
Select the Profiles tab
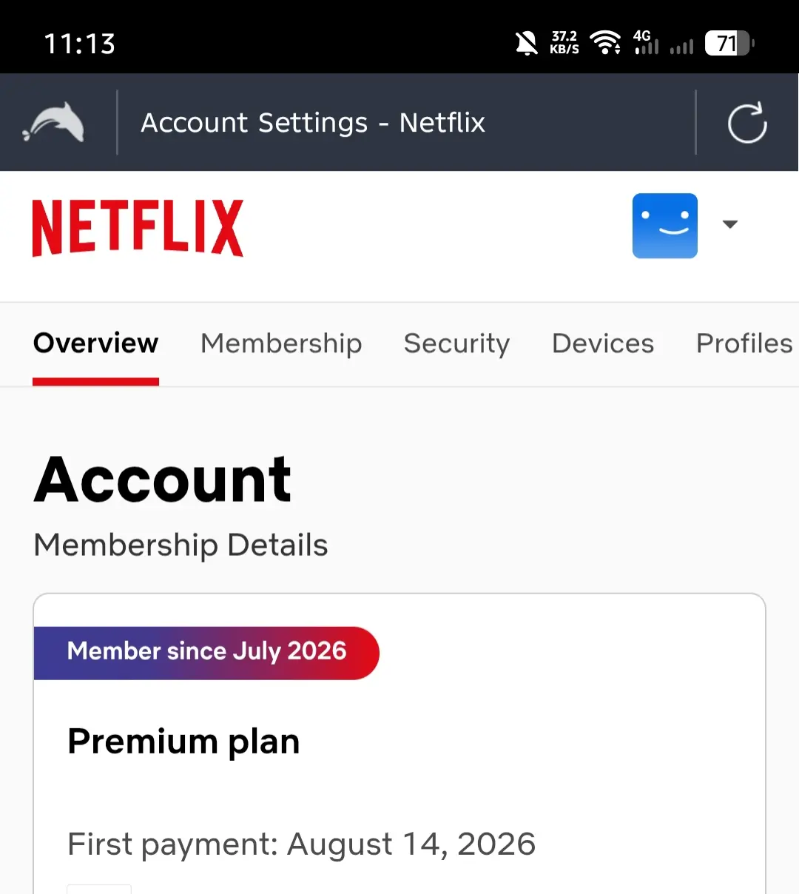(744, 343)
